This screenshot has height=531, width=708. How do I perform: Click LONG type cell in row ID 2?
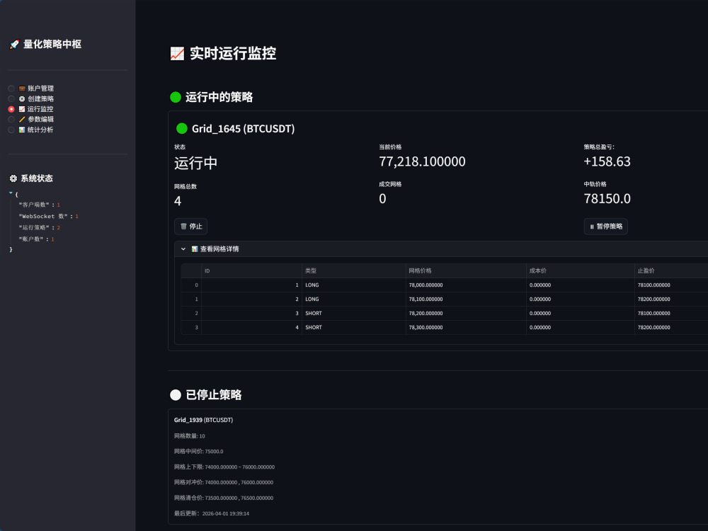tap(354, 299)
